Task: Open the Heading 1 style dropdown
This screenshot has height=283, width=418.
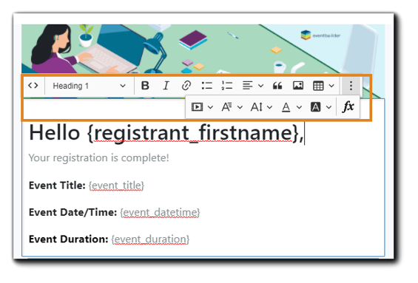Action: [90, 86]
